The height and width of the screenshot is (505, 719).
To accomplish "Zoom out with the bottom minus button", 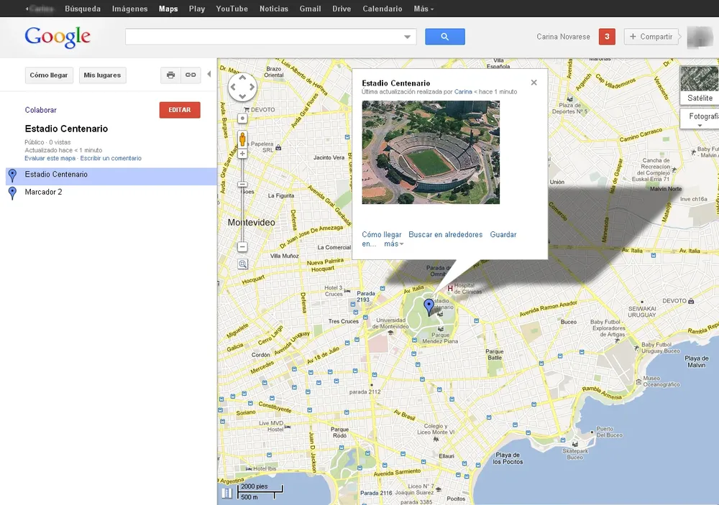I will 242,247.
